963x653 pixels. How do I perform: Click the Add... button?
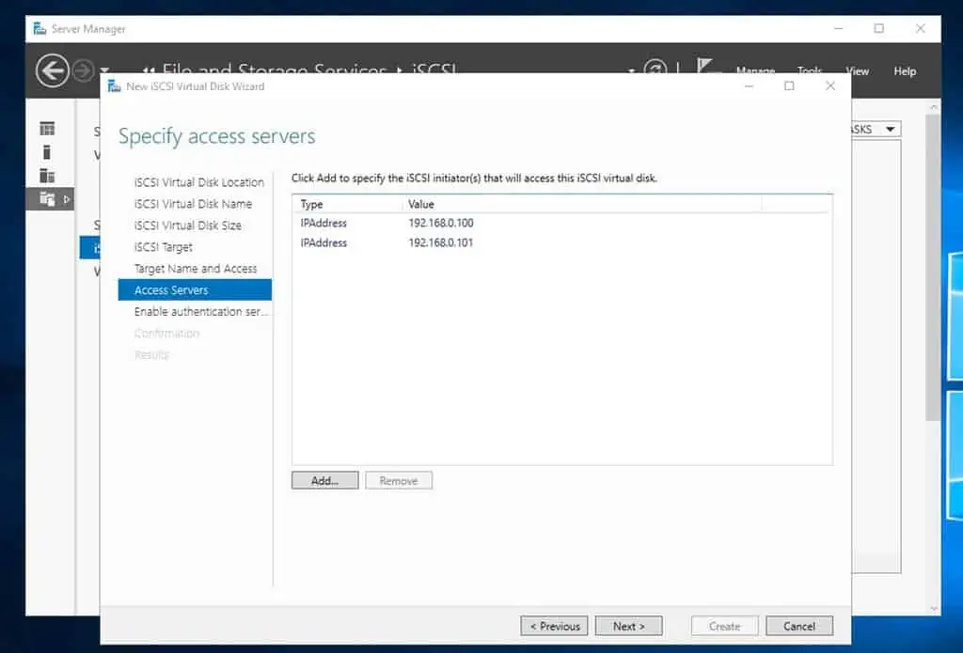324,480
